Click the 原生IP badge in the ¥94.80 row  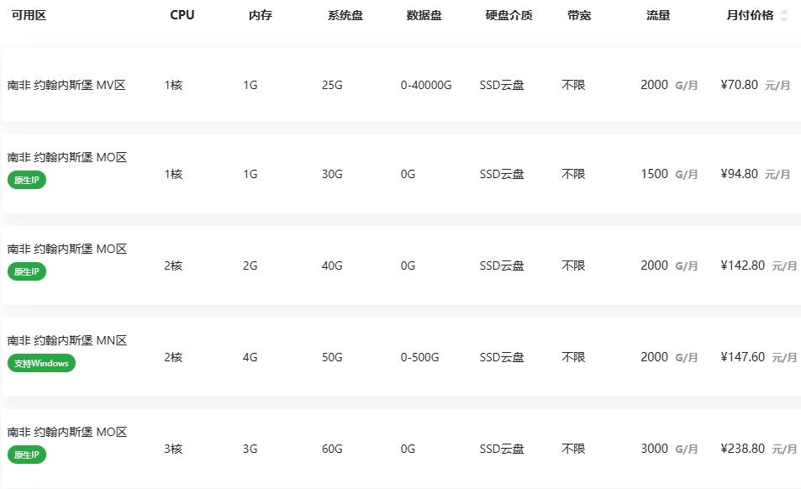pos(27,180)
